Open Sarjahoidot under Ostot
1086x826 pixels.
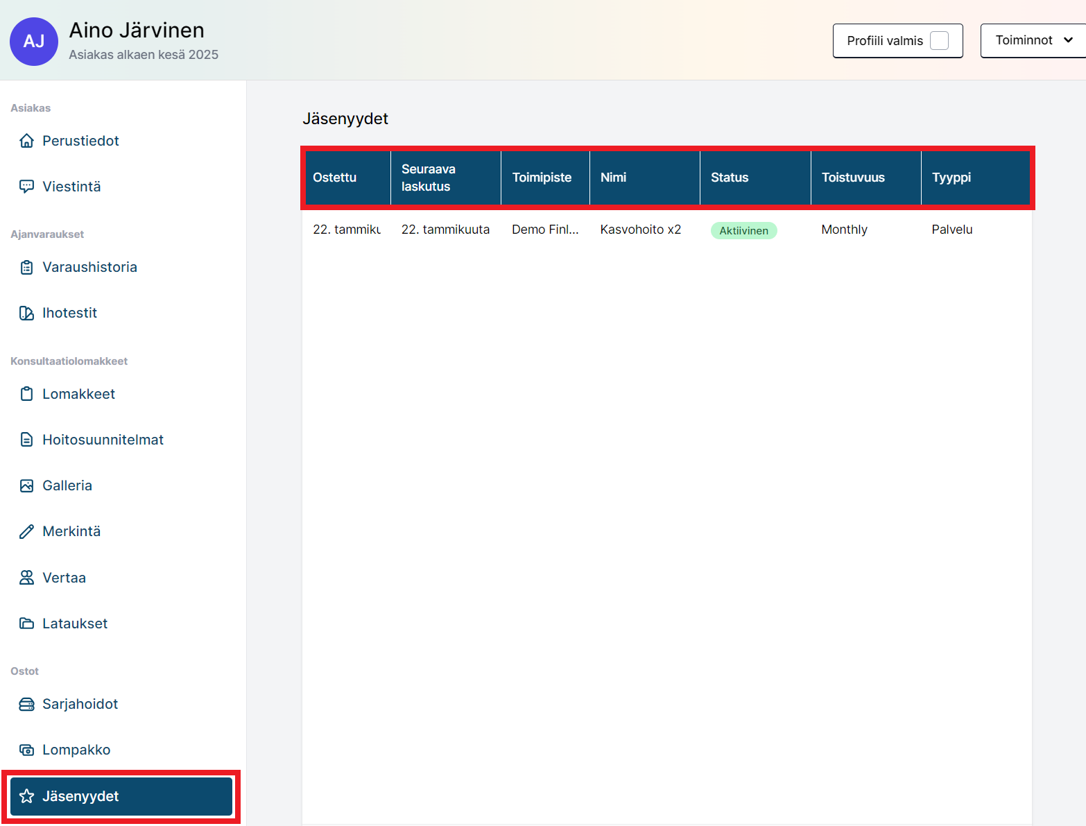tap(80, 704)
